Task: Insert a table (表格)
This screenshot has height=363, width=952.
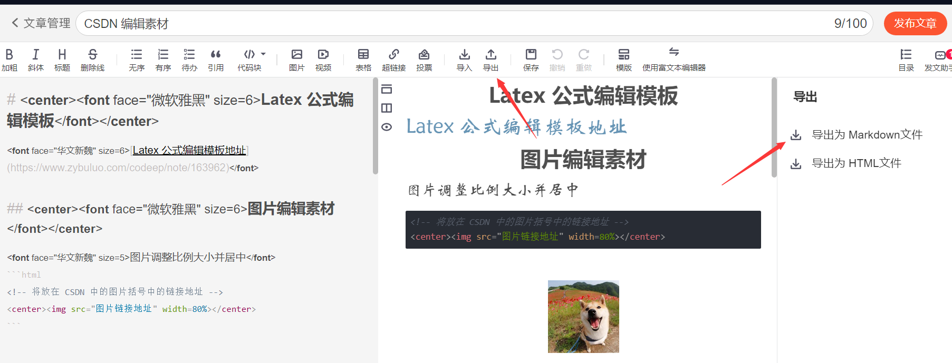Action: click(363, 60)
